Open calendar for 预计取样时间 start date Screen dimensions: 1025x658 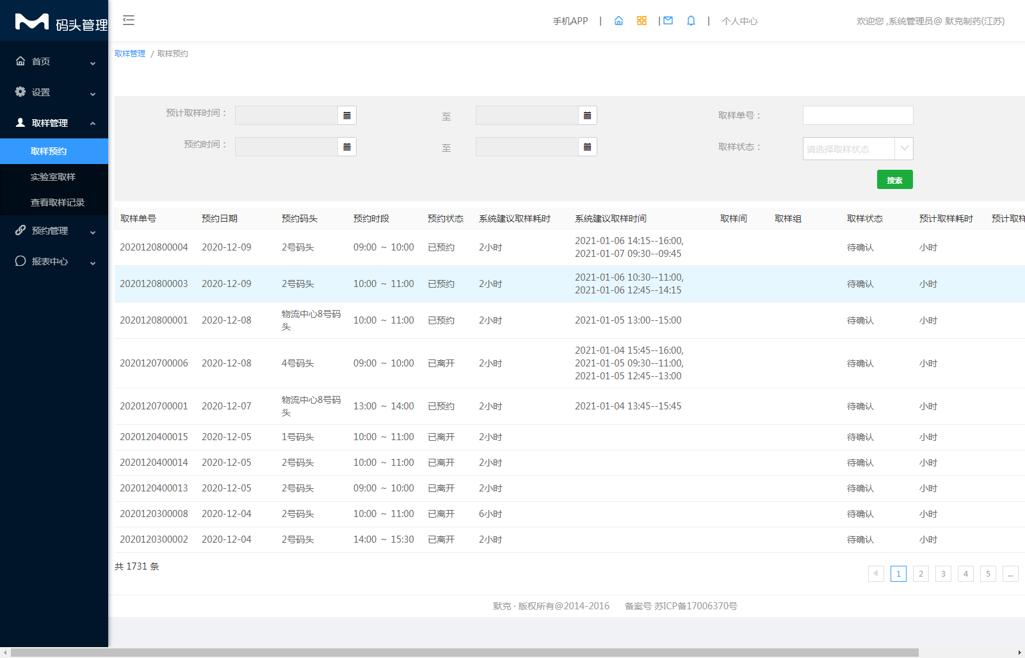click(347, 115)
